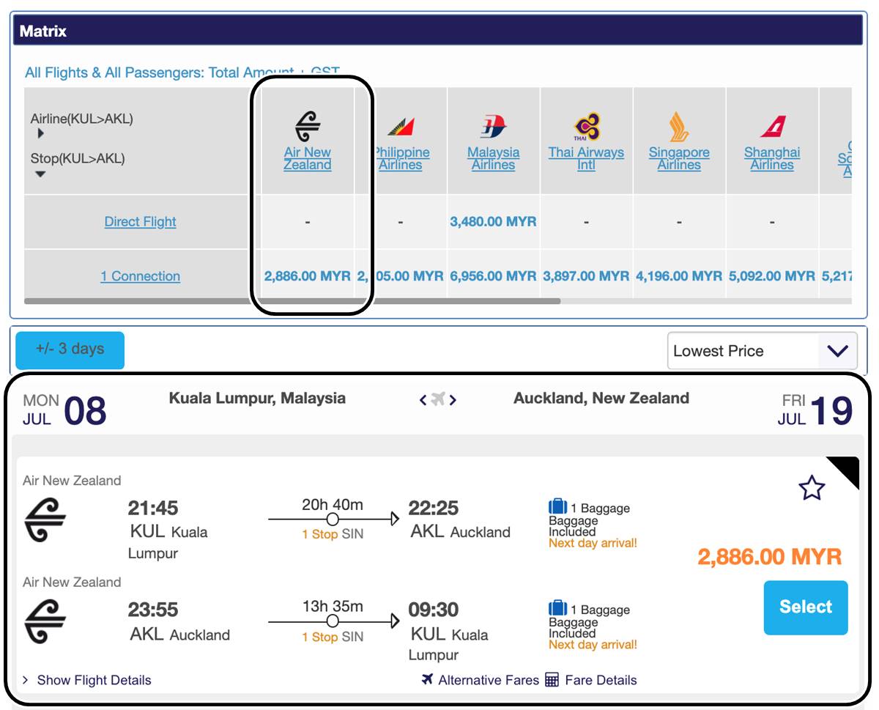This screenshot has height=710, width=879.
Task: Click the orange 2,886.00 MYR price in the flight card
Action: point(769,557)
